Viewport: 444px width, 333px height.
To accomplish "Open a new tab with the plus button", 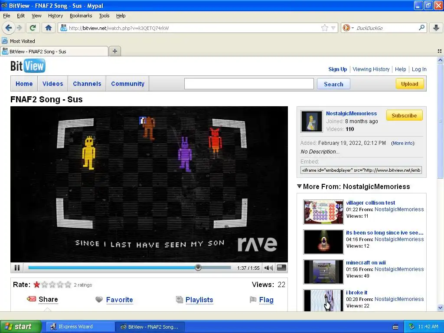I will (x=114, y=51).
